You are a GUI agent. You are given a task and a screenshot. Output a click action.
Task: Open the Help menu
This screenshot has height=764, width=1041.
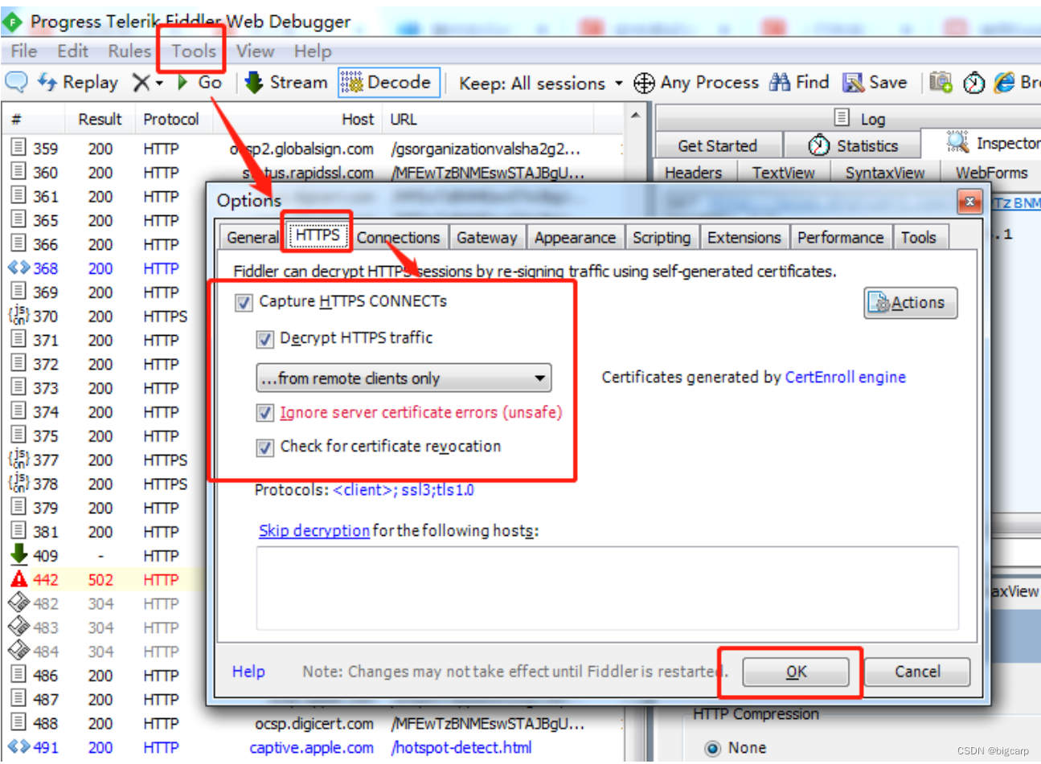click(313, 51)
